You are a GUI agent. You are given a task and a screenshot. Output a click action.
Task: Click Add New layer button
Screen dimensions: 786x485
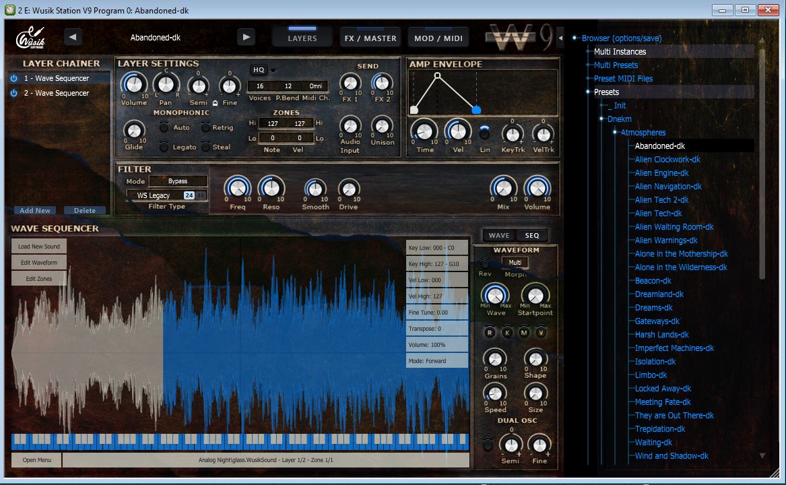click(x=35, y=210)
